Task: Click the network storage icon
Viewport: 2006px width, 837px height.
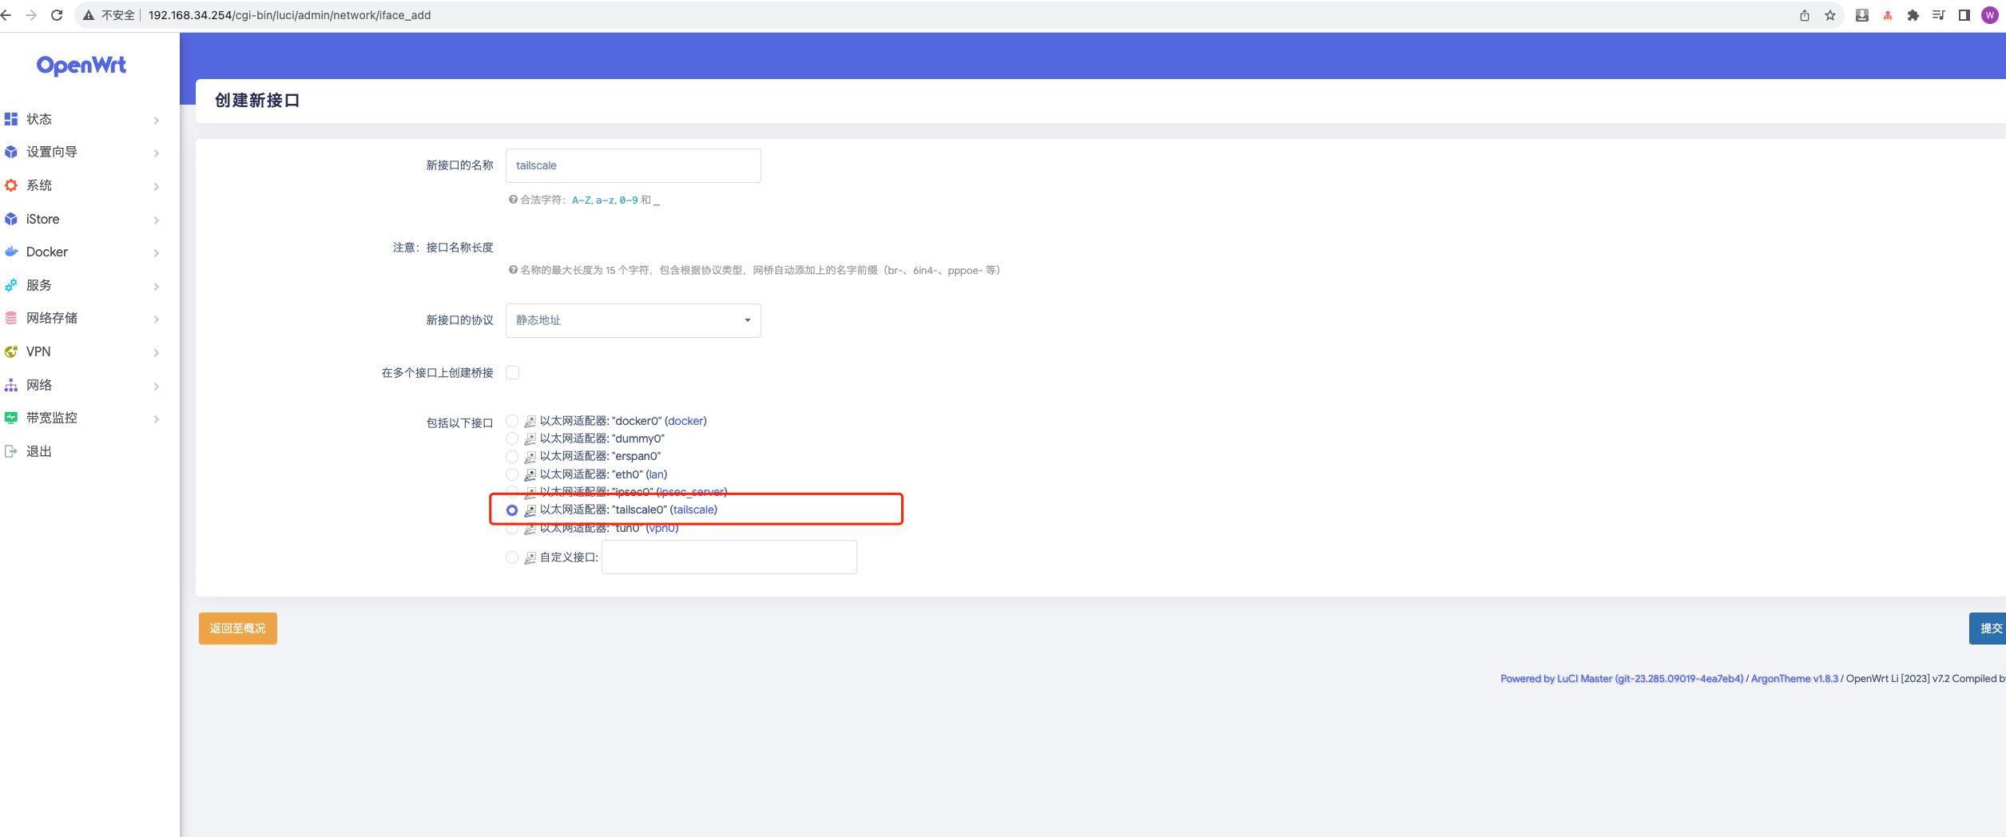Action: 11,318
